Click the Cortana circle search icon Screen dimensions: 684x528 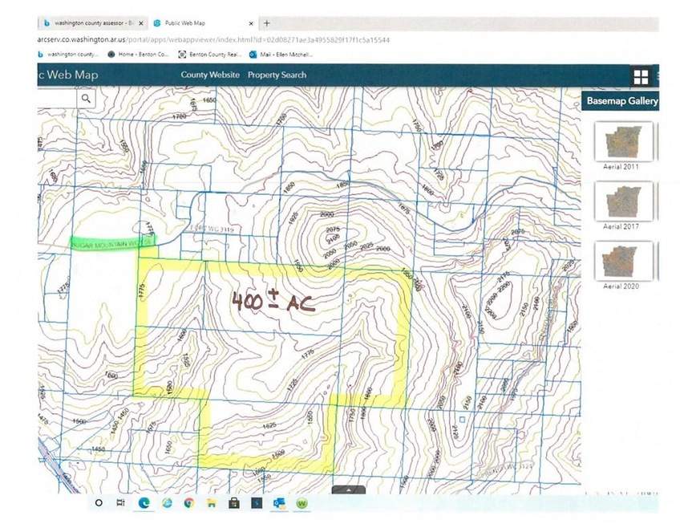pyautogui.click(x=99, y=503)
